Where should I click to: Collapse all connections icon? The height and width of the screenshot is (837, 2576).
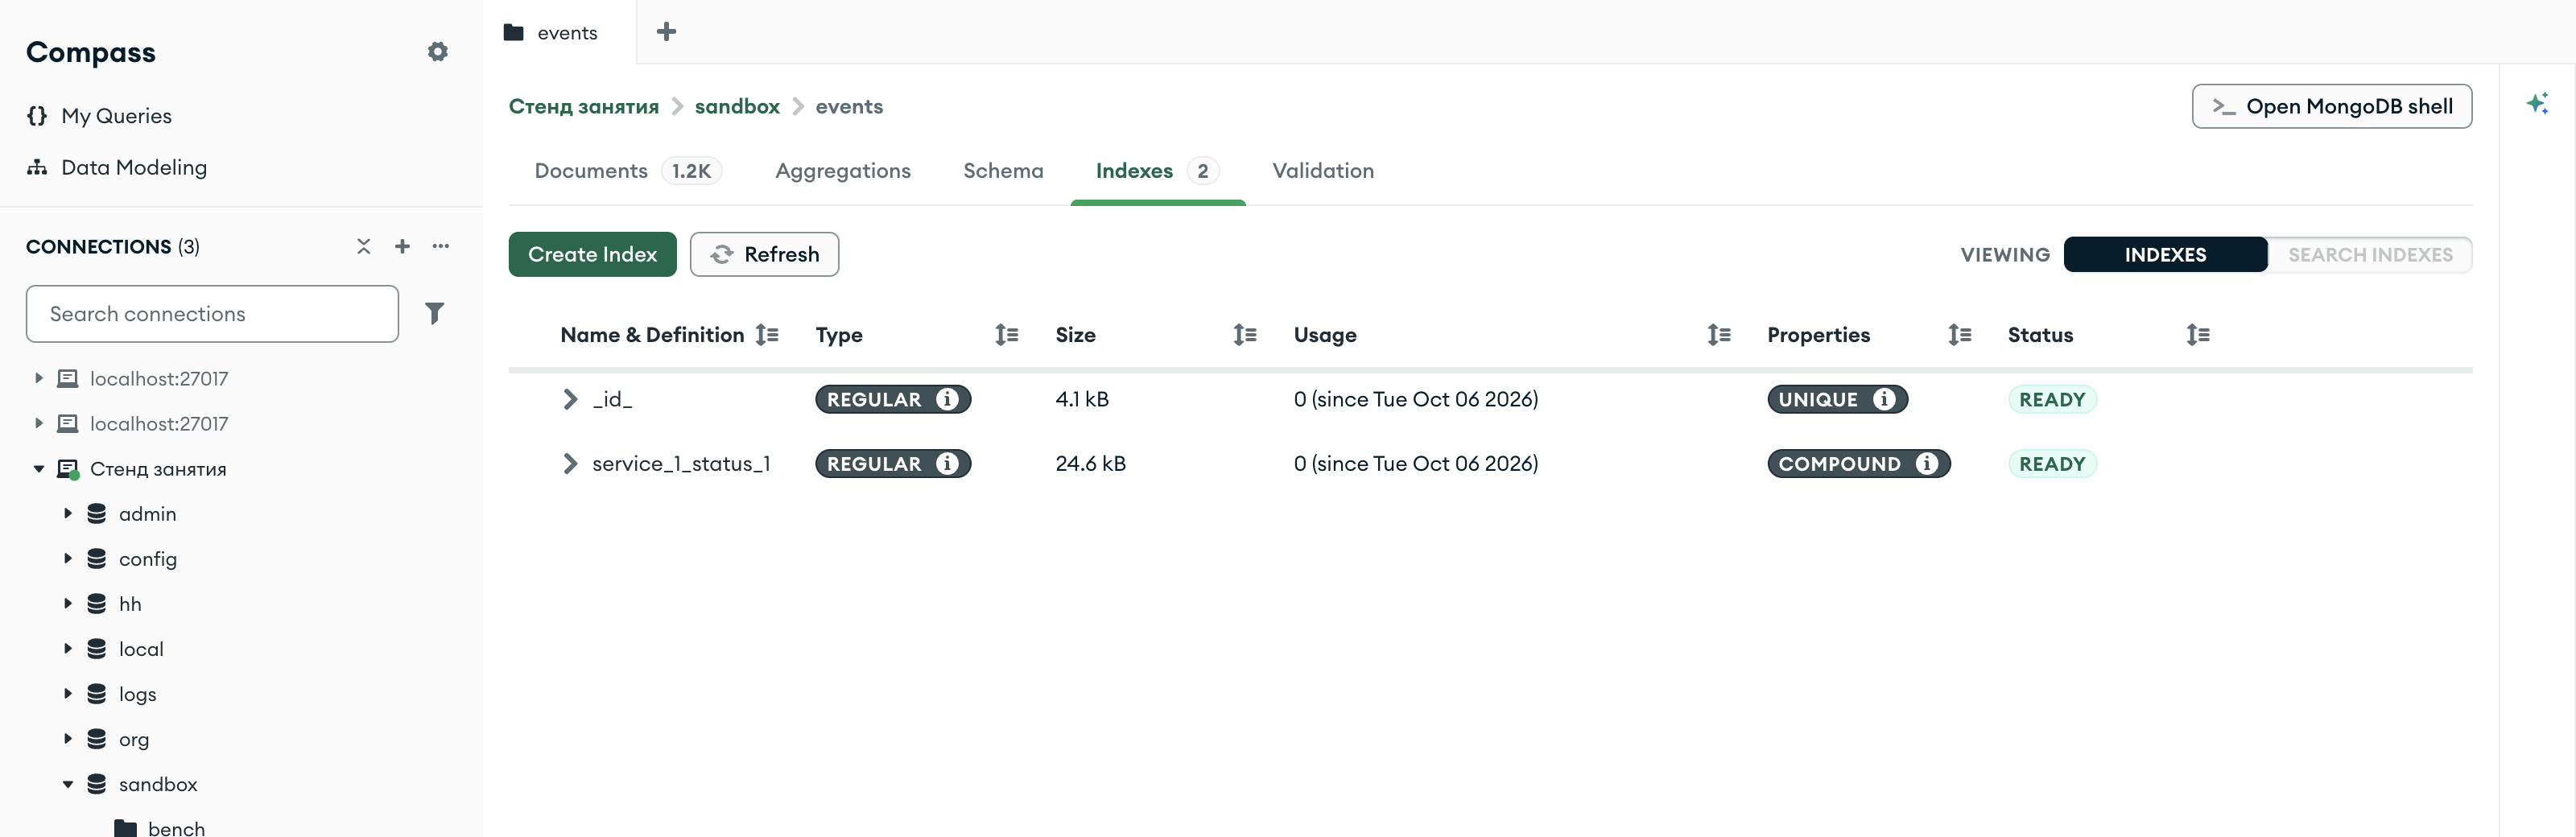(x=363, y=246)
